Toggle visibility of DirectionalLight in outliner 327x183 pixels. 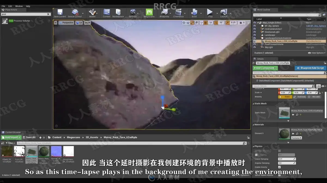tap(255, 32)
